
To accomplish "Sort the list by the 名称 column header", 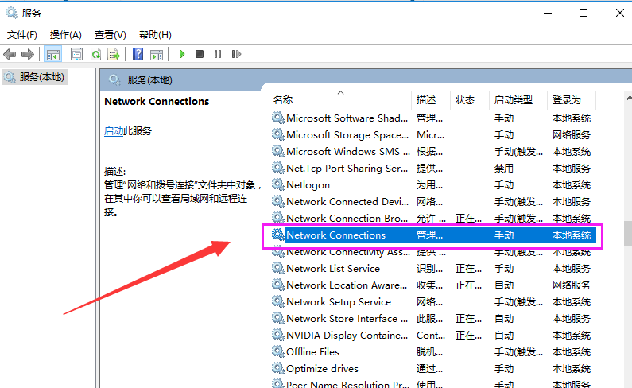I will click(x=340, y=99).
